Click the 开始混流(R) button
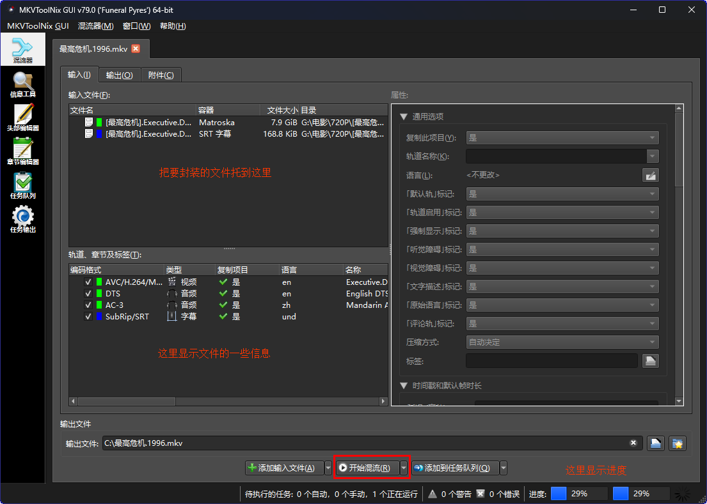707x504 pixels. (x=367, y=468)
